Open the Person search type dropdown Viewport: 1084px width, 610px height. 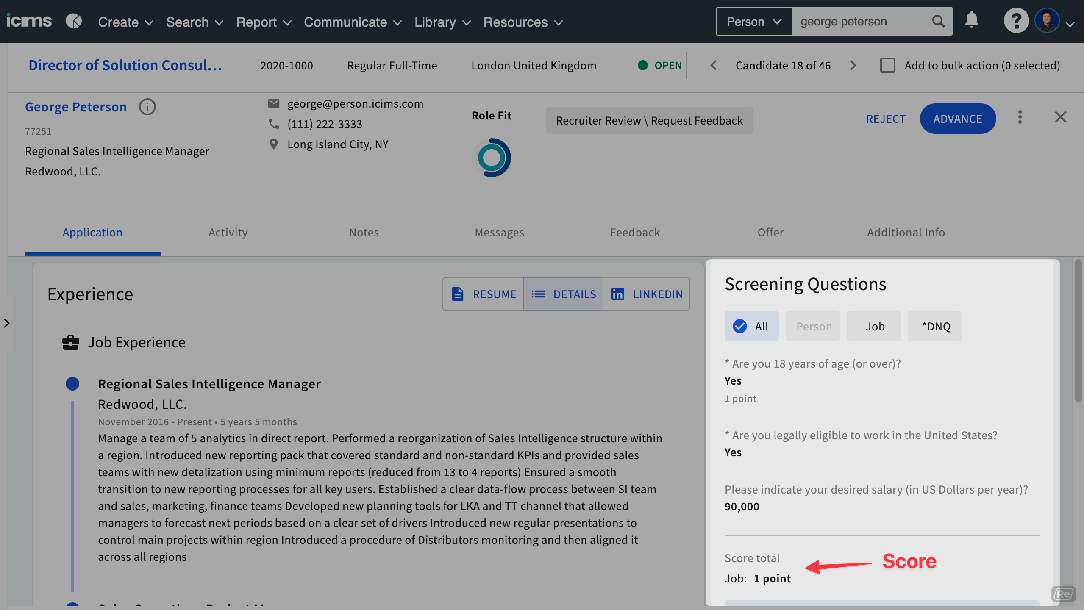(x=754, y=21)
